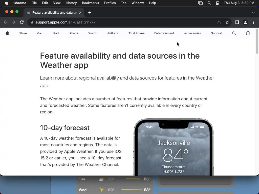This screenshot has height=194, width=259.
Task: Expand the tab search chevron
Action: (x=253, y=13)
